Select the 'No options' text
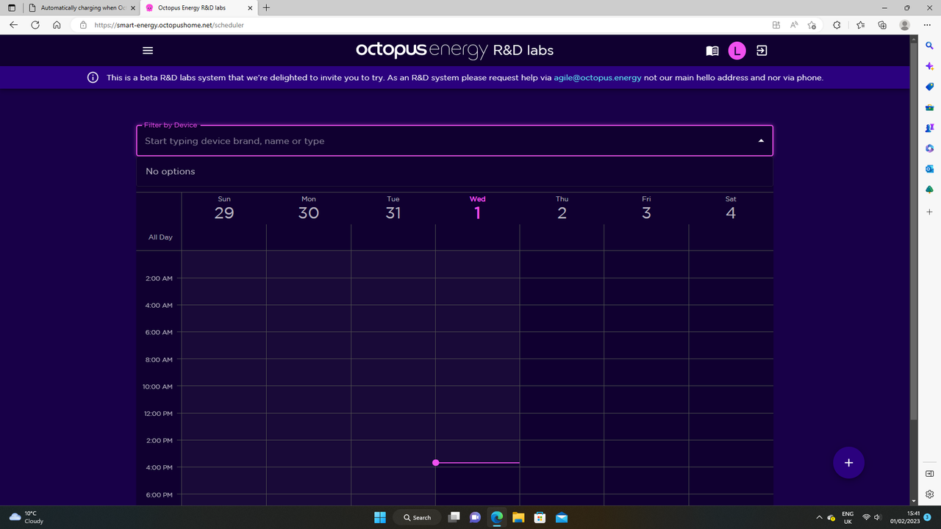The height and width of the screenshot is (529, 941). [171, 171]
